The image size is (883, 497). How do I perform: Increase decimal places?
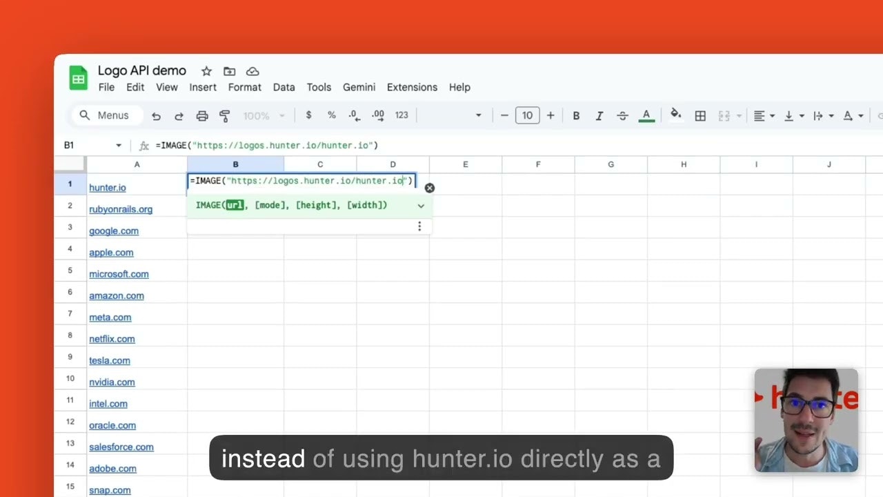[378, 115]
